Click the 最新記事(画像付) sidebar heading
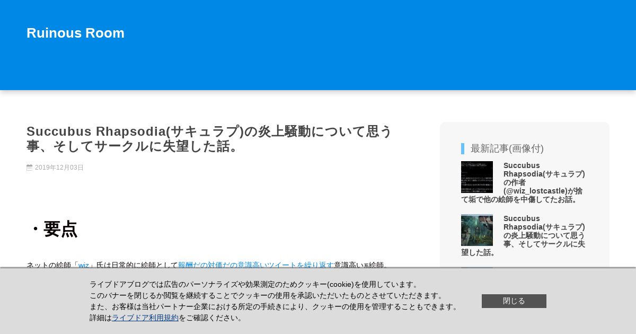The width and height of the screenshot is (636, 334). coord(507,148)
